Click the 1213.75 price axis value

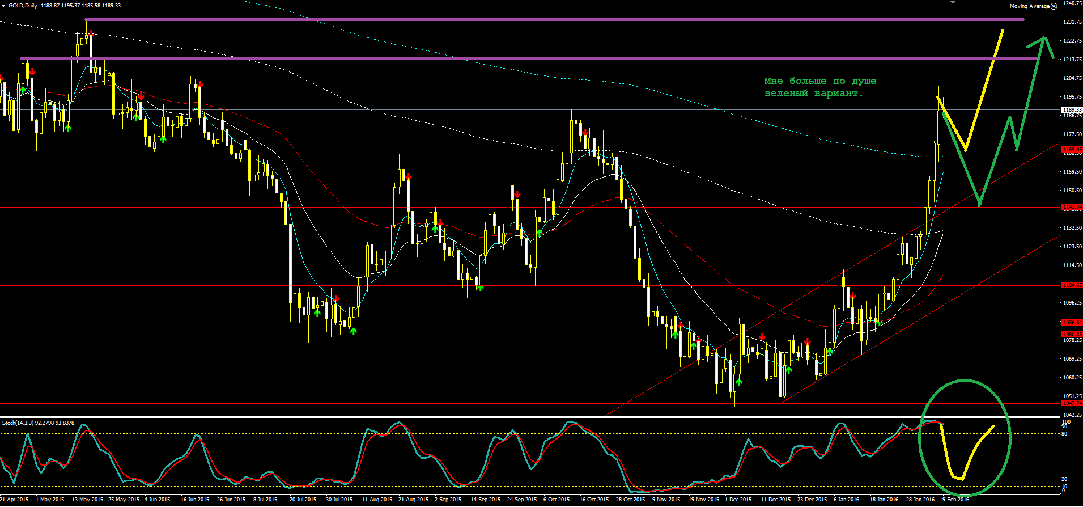[1072, 60]
